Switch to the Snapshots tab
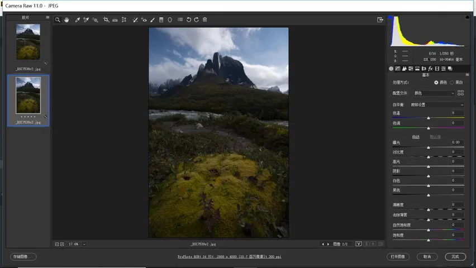This screenshot has width=476, height=268. 450,69
